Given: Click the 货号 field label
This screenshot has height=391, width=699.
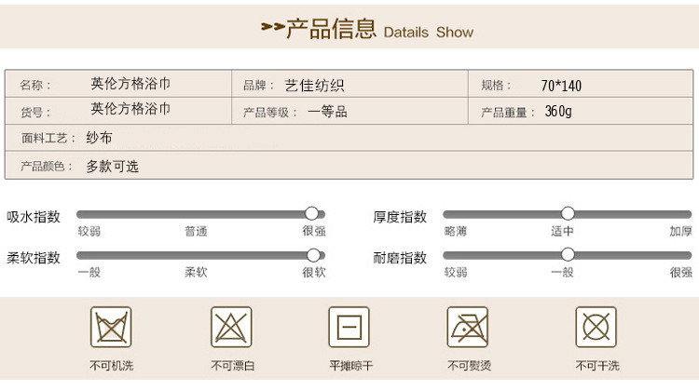Looking at the screenshot, I should pyautogui.click(x=35, y=112).
